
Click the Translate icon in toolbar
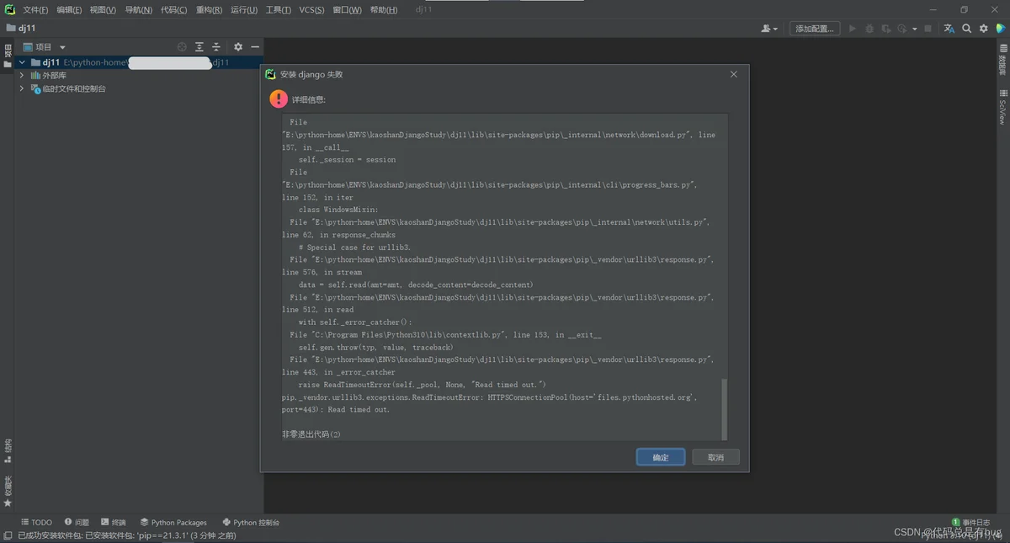949,29
